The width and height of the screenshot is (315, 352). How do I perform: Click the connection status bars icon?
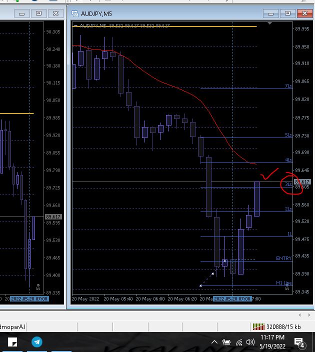258,326
